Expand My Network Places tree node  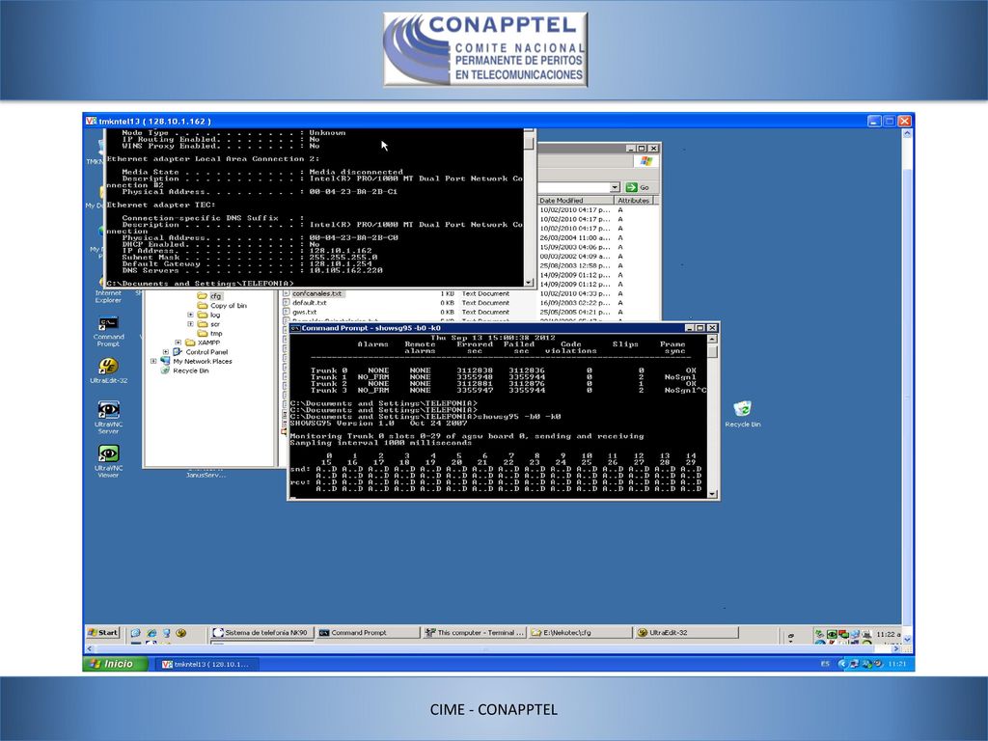coord(153,361)
